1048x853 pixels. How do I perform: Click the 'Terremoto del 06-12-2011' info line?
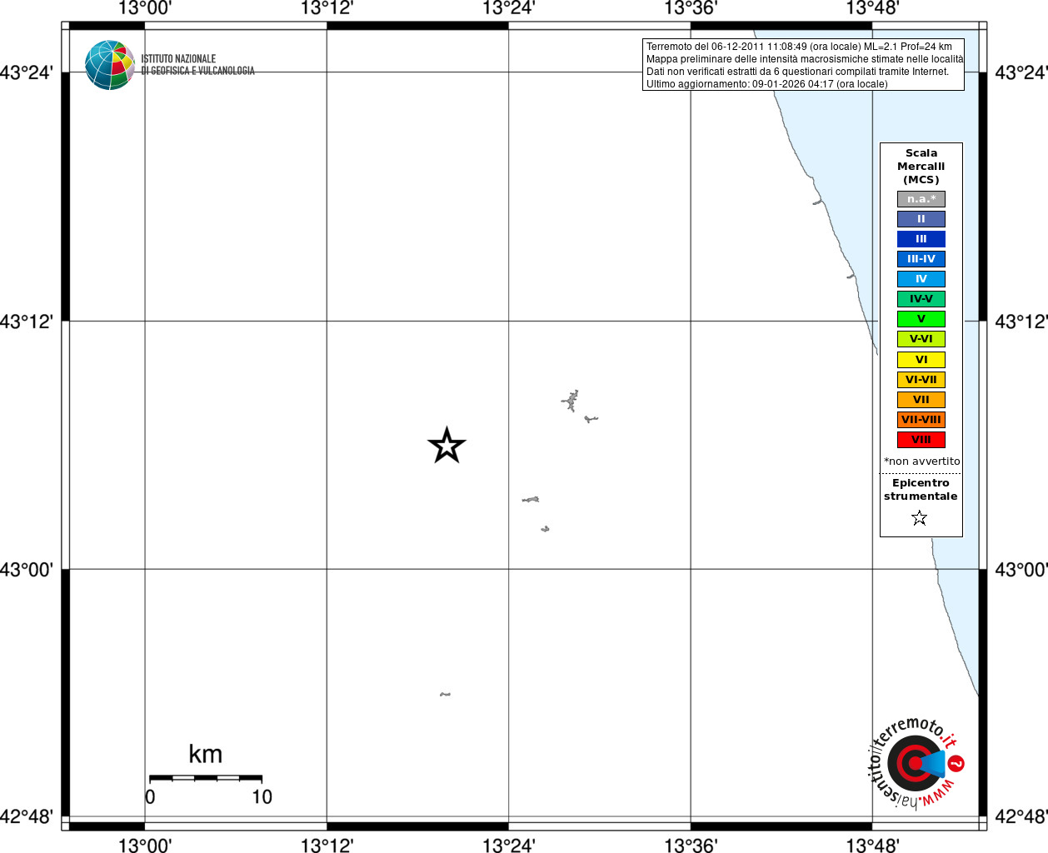[799, 47]
